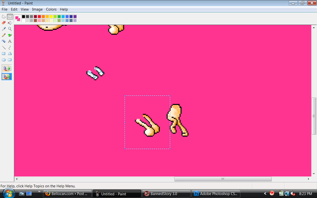Choose the Eraser tool
Screen dimensions: 317x198
(x=3, y=23)
